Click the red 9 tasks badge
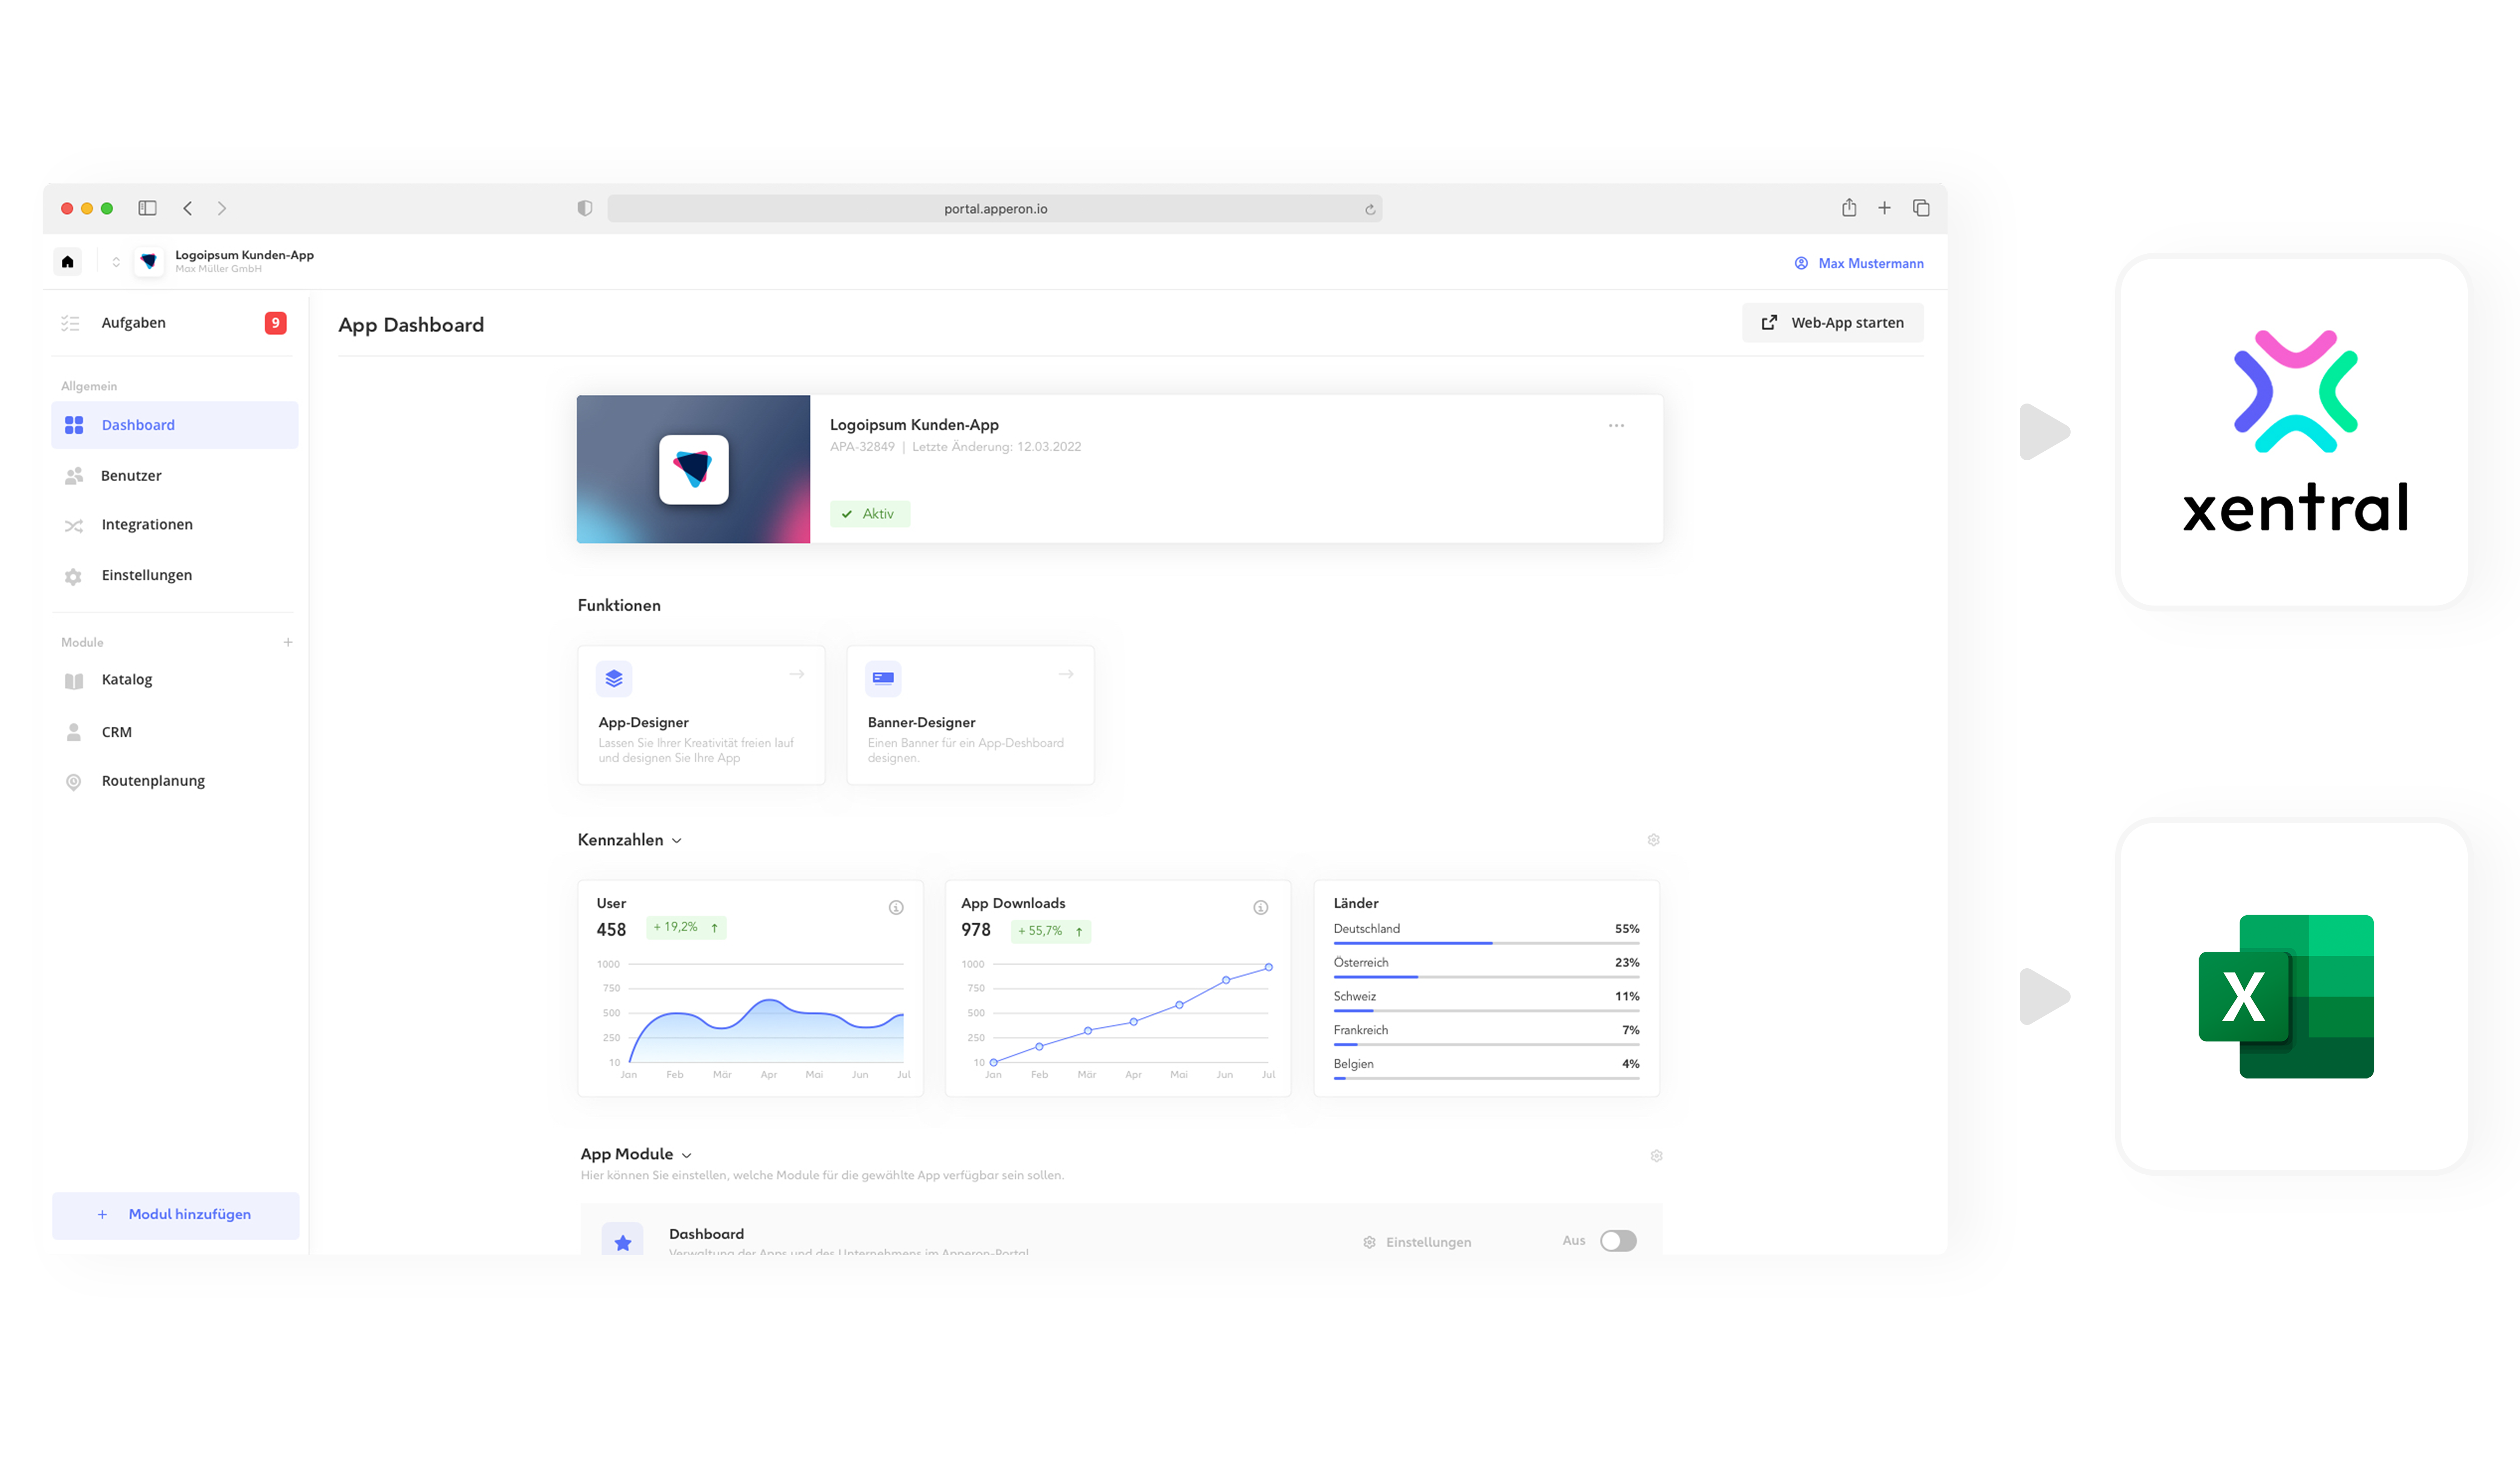Image resolution: width=2520 pixels, height=1478 pixels. point(275,323)
